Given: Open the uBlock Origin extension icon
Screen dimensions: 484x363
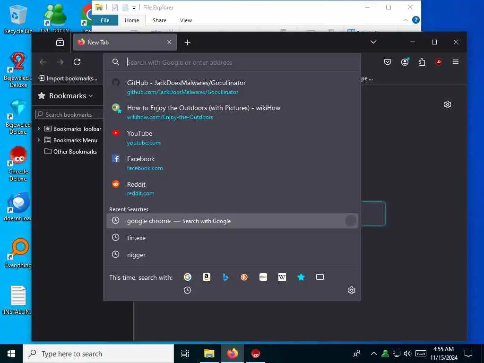Looking at the screenshot, I should click(439, 62).
